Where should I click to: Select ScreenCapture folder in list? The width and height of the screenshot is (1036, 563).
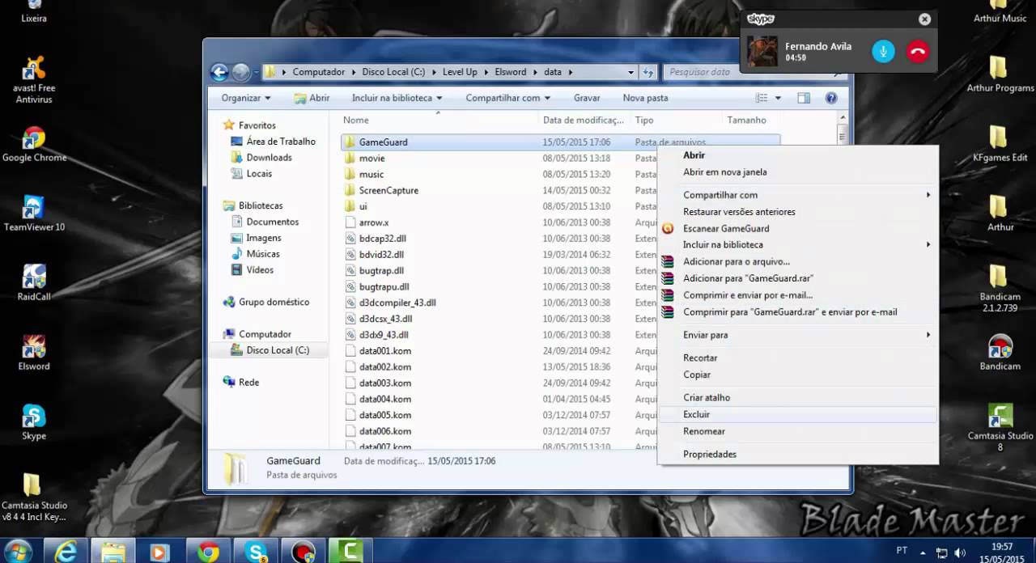[x=388, y=190]
